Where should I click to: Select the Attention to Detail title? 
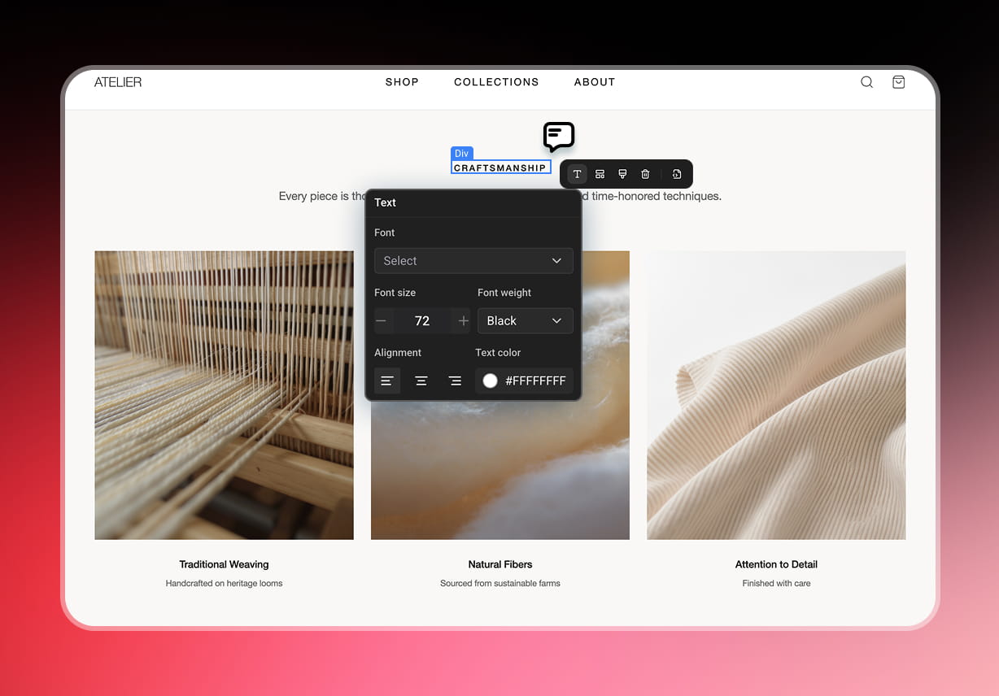tap(776, 564)
